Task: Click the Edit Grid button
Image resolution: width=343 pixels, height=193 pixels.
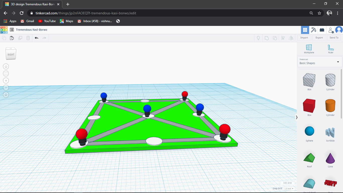Action: point(288,183)
